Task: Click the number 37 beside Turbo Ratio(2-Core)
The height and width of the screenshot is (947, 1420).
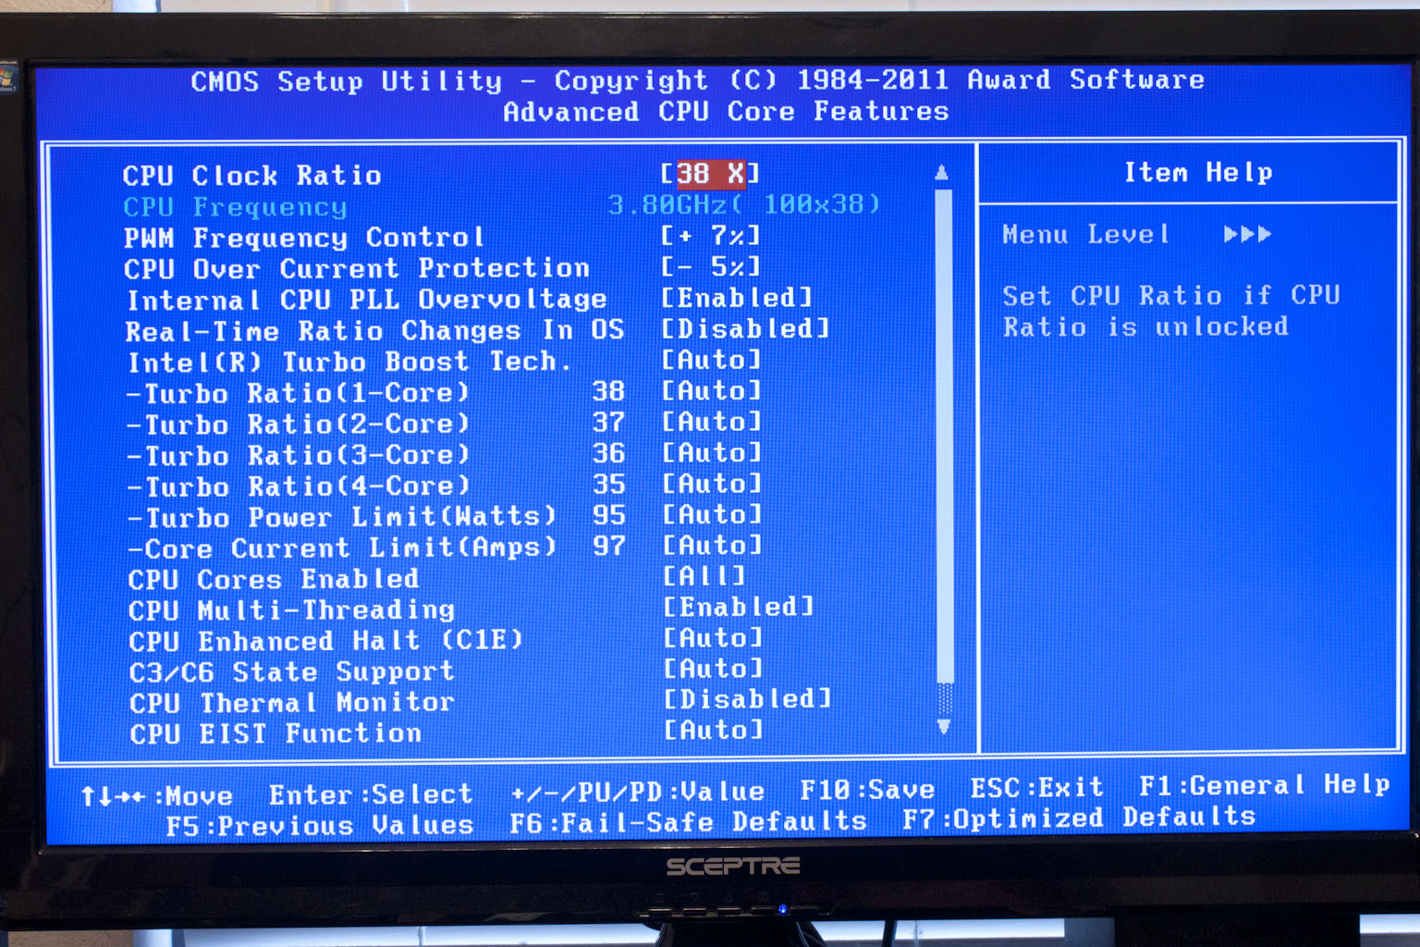Action: (x=608, y=423)
